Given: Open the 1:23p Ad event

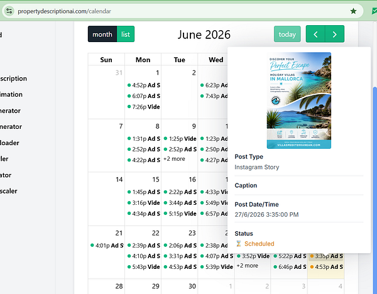Looking at the screenshot, I should click(x=214, y=139).
